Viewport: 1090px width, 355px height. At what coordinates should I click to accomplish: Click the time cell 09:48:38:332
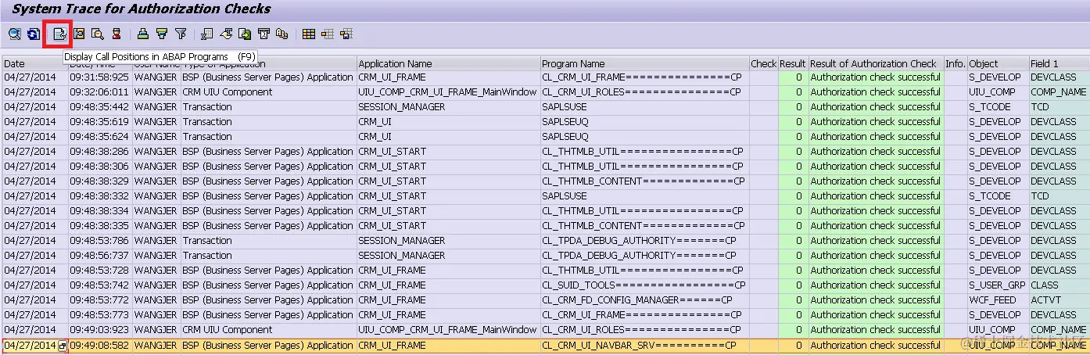pyautogui.click(x=99, y=196)
